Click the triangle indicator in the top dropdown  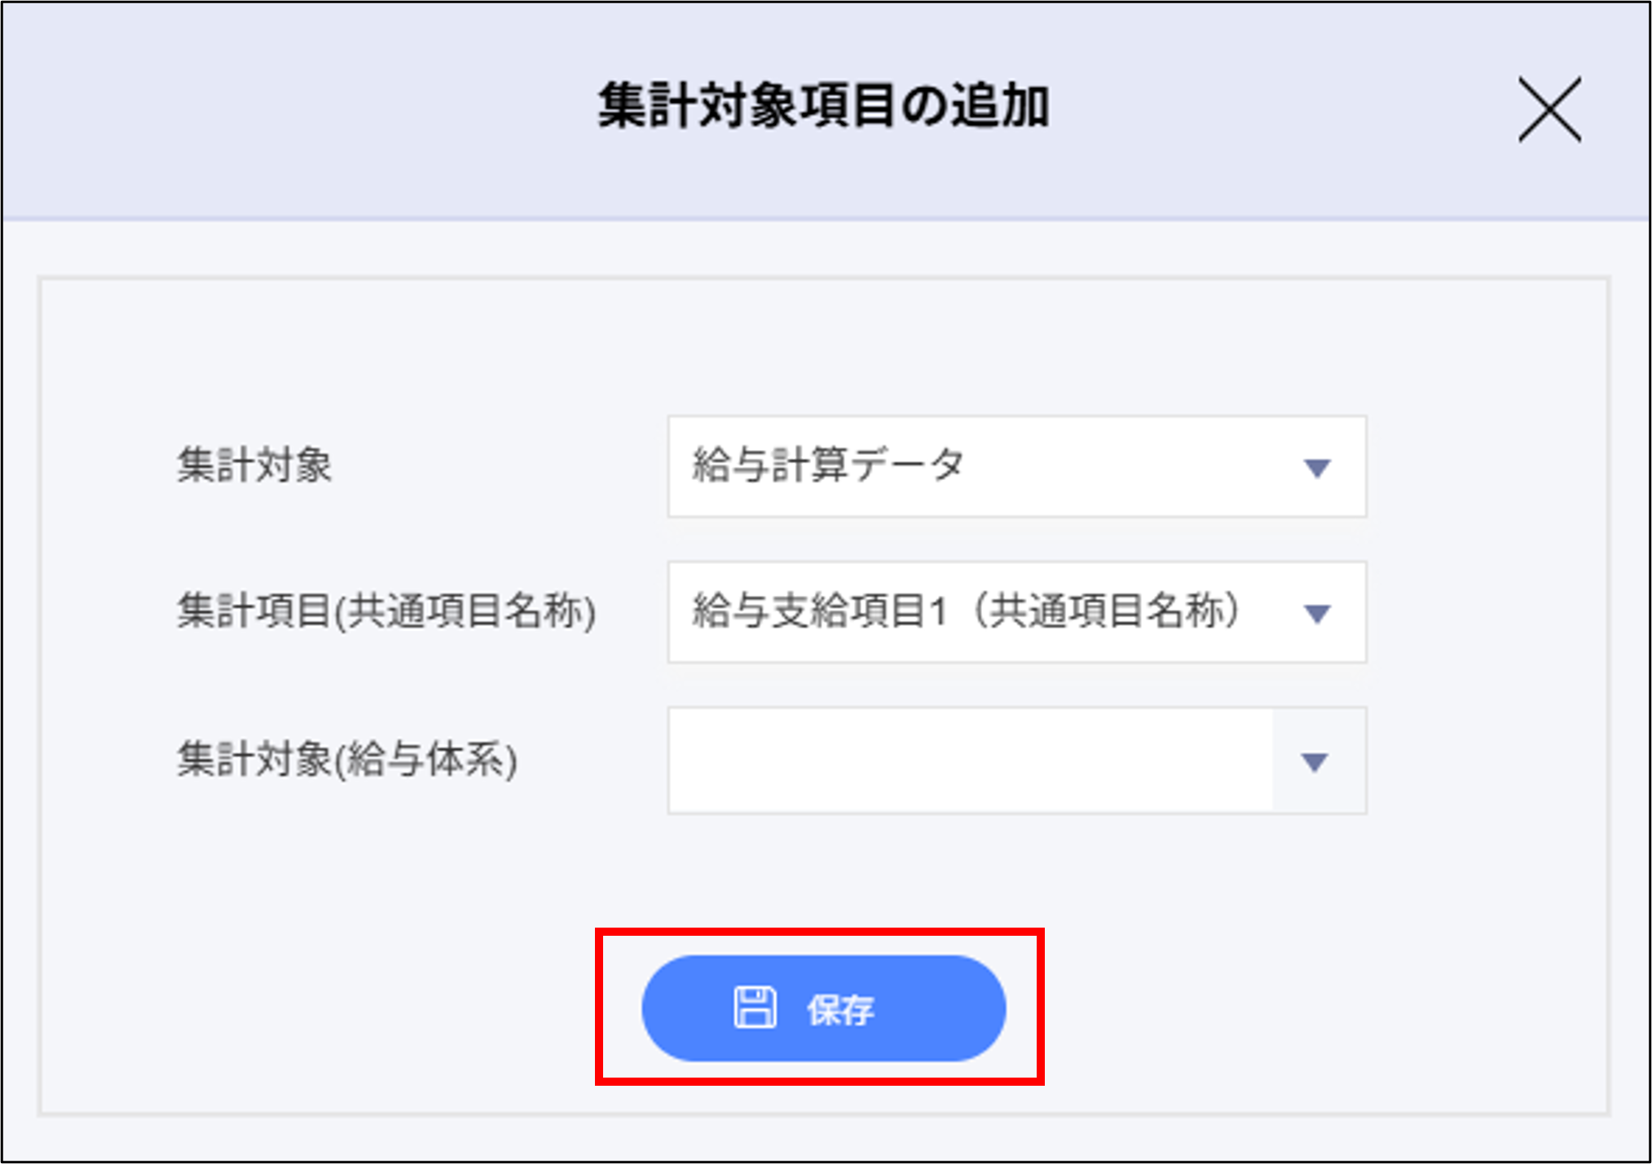(1315, 468)
